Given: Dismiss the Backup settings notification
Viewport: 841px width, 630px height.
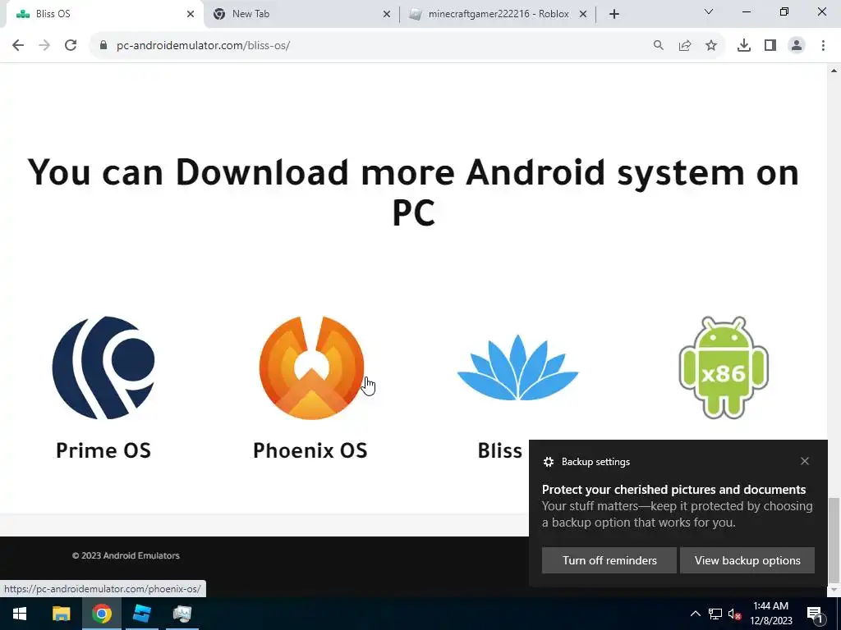Looking at the screenshot, I should pos(805,461).
